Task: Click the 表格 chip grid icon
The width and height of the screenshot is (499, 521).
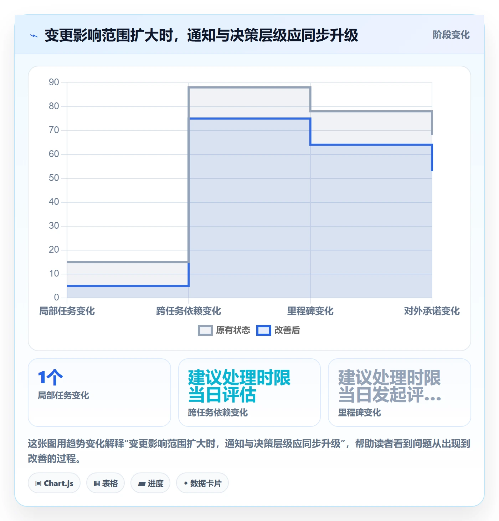Action: (97, 484)
